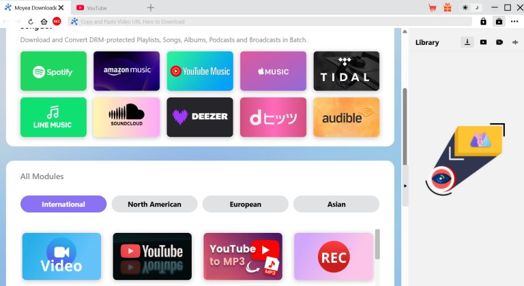Click the scroll-up arrow at scrollbar top
The height and width of the screenshot is (286, 524).
pos(405,32)
